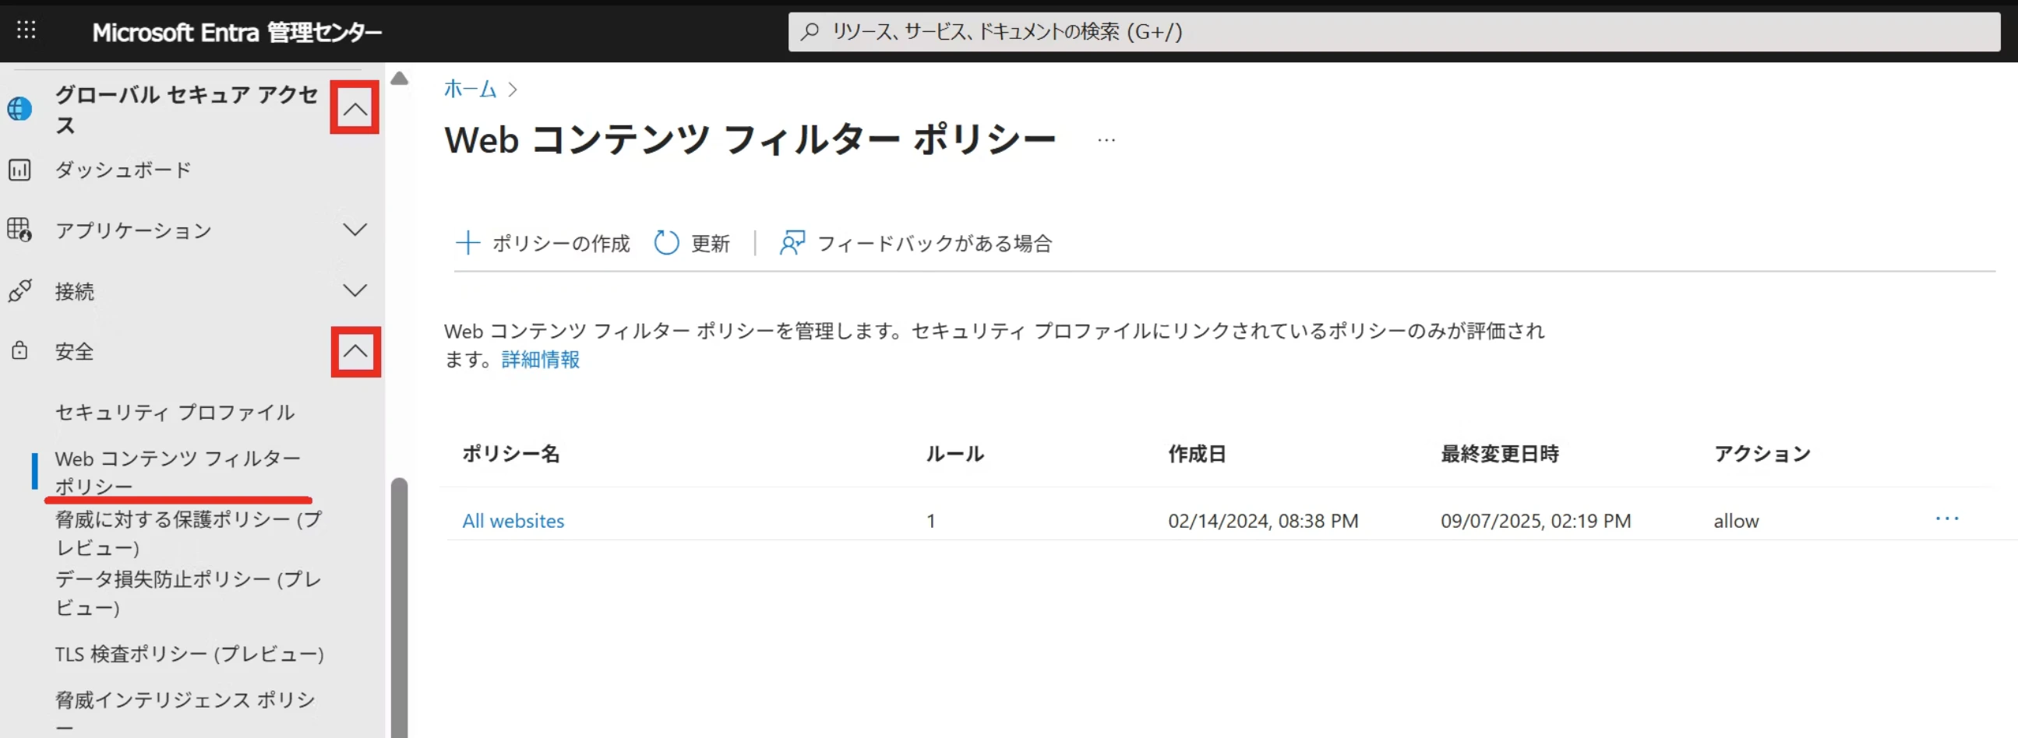Image resolution: width=2018 pixels, height=738 pixels.
Task: Open the ellipsis menu next to the page title
Action: (x=1106, y=141)
